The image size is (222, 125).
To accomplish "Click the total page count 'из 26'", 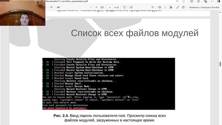I will pyautogui.click(x=117, y=7).
